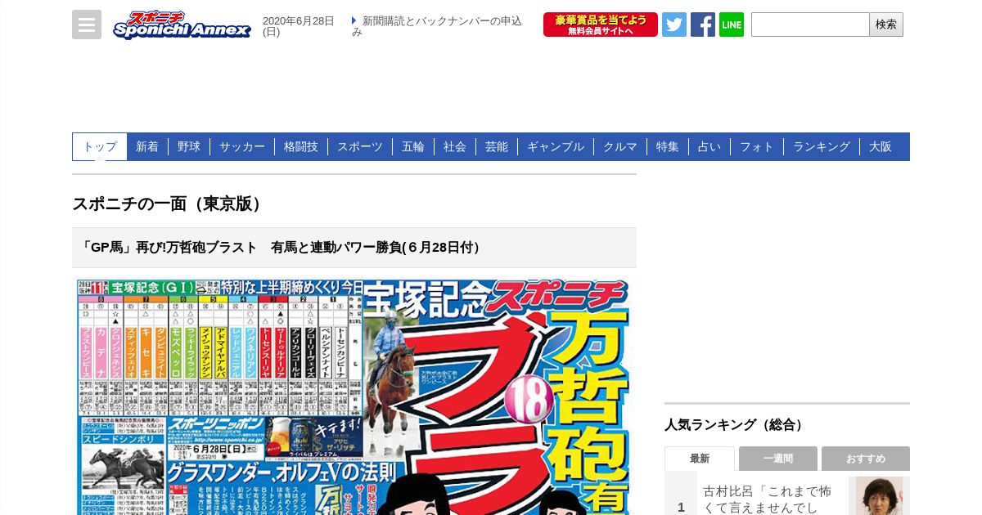Switch to the 一週間 ranking tab

pos(778,459)
